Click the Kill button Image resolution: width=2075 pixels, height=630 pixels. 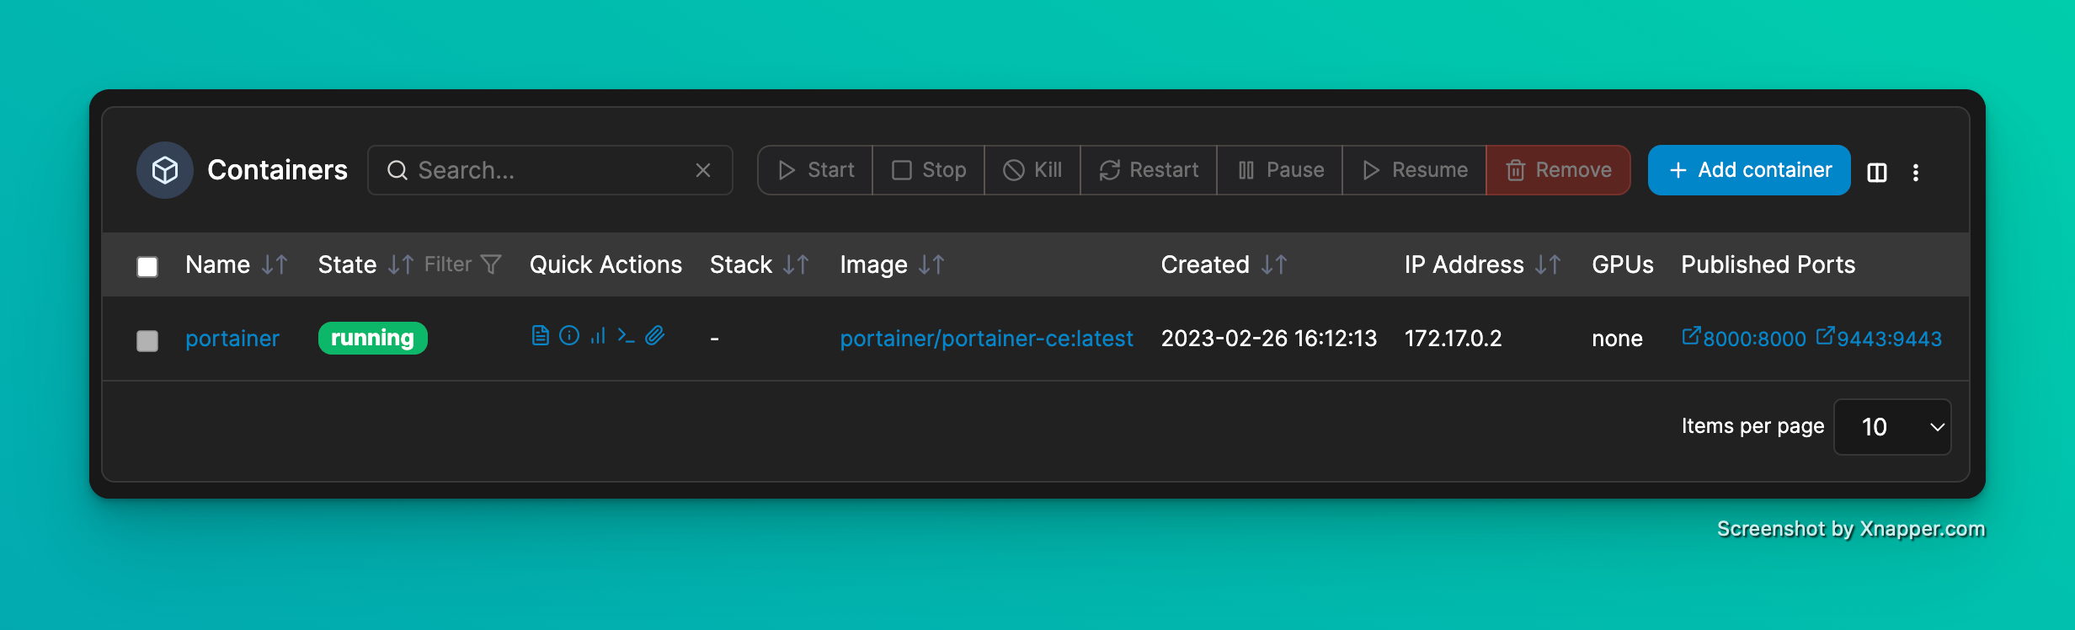1032,170
